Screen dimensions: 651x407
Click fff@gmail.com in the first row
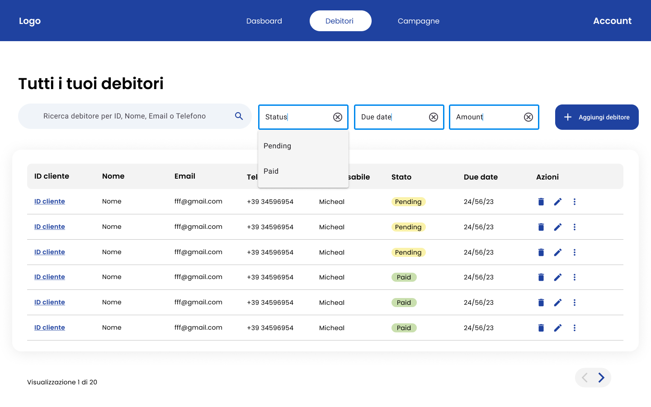pyautogui.click(x=198, y=201)
